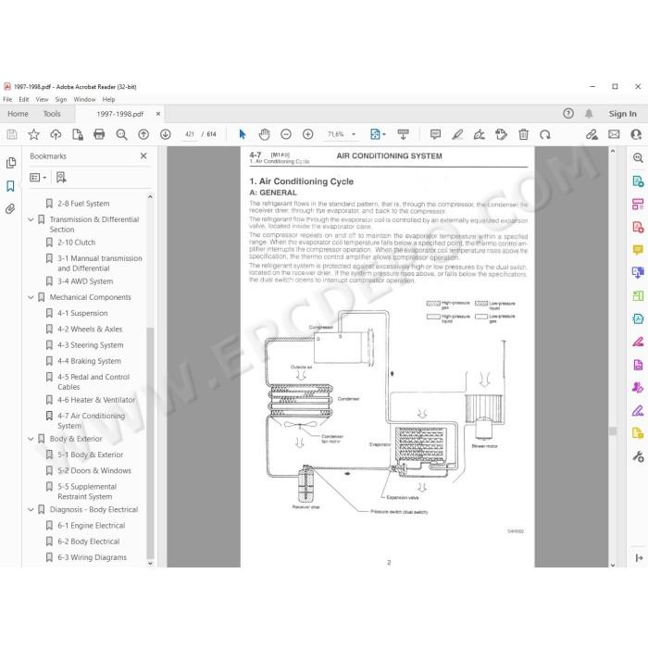This screenshot has width=648, height=648.
Task: Open the Edit menu
Action: (24, 100)
